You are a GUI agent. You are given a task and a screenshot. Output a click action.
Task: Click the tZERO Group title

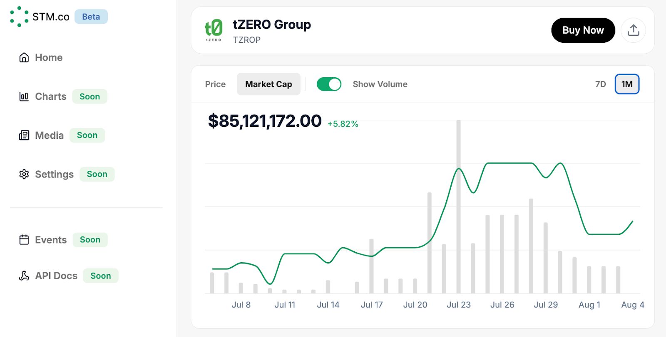272,25
